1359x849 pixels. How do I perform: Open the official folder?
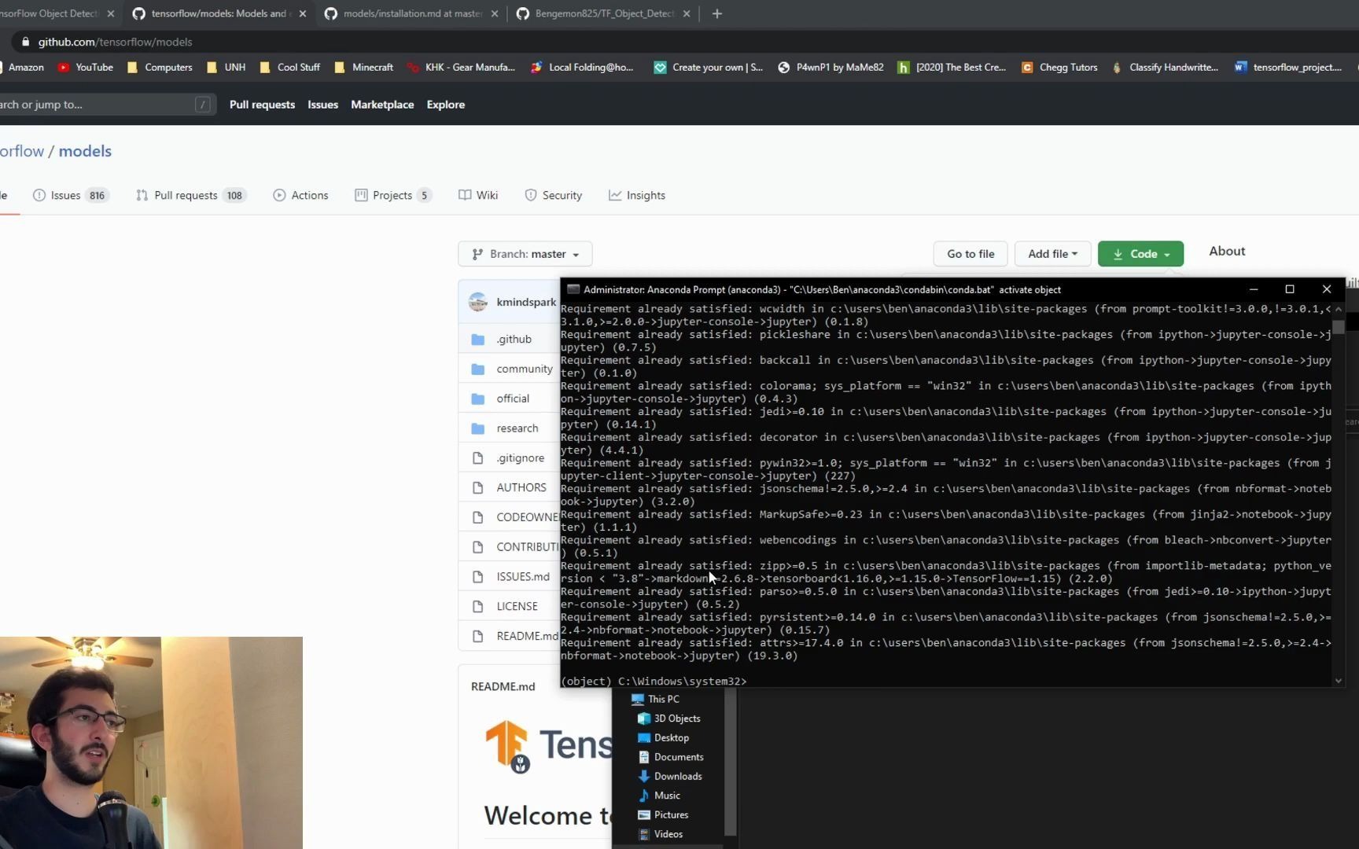click(x=513, y=399)
